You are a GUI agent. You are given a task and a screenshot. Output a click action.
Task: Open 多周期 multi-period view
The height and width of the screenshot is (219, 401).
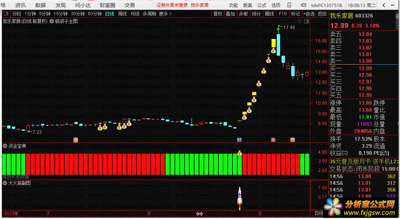[150, 14]
